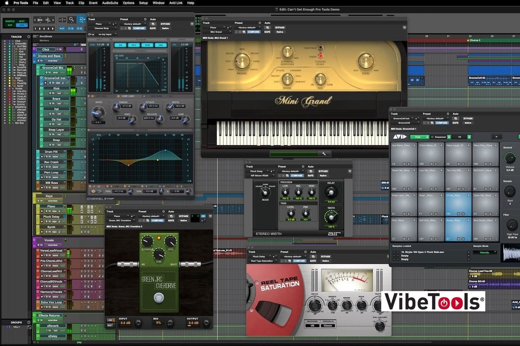Open the Apple menu

pyautogui.click(x=7, y=3)
